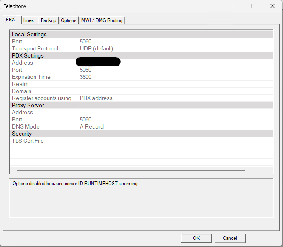Select the Security header row
The height and width of the screenshot is (247, 283).
pyautogui.click(x=141, y=134)
